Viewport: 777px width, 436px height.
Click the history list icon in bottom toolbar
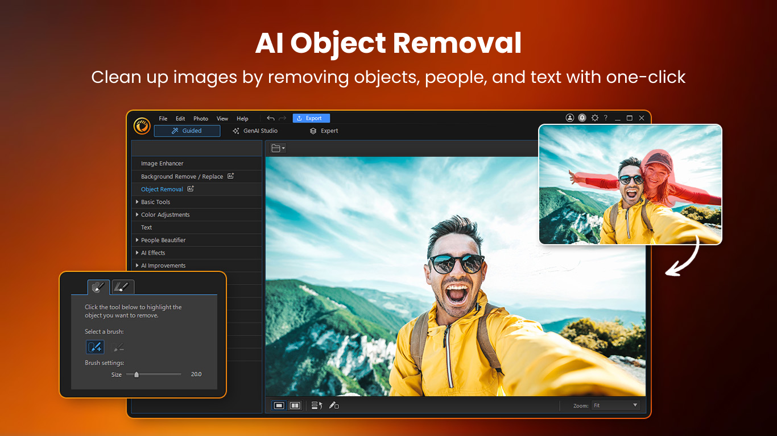click(317, 405)
